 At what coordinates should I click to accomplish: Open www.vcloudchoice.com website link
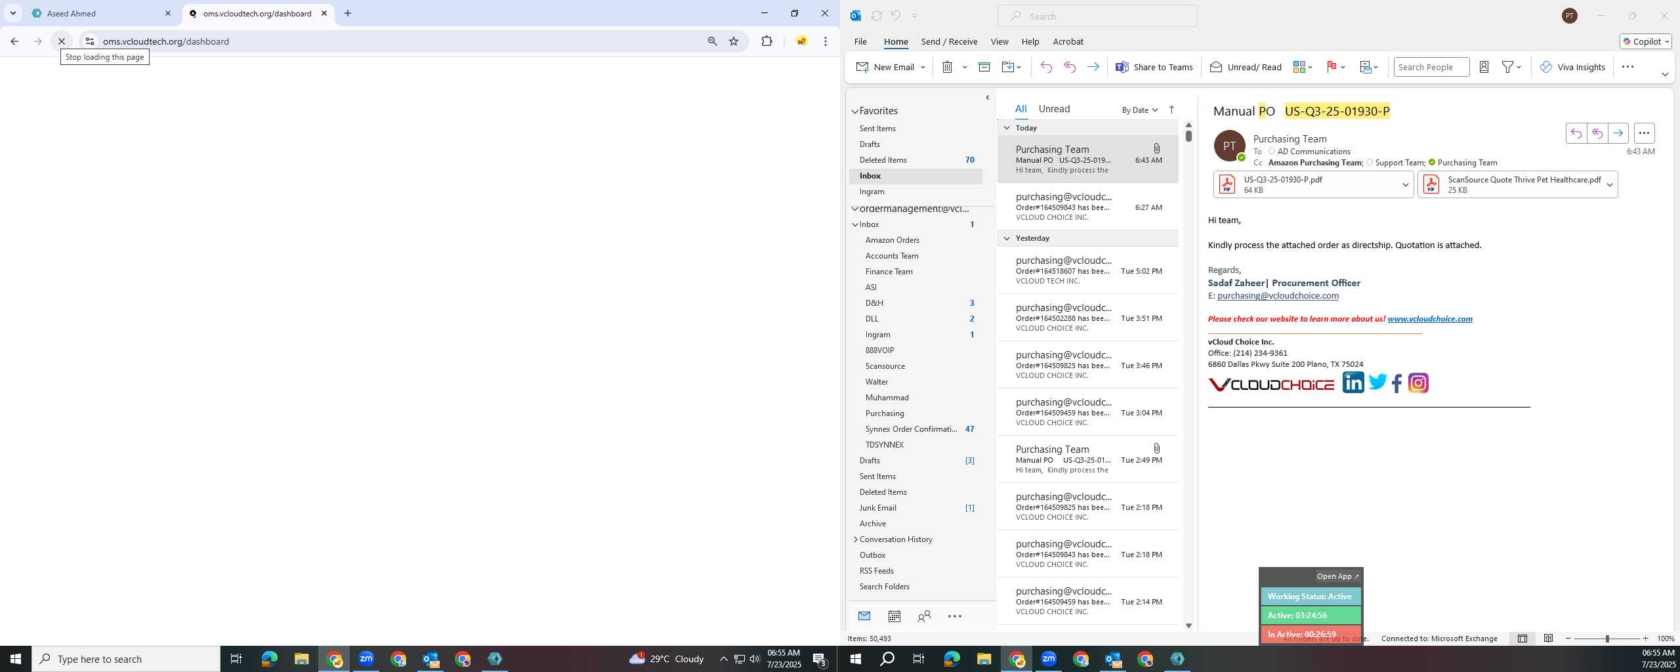(1429, 319)
